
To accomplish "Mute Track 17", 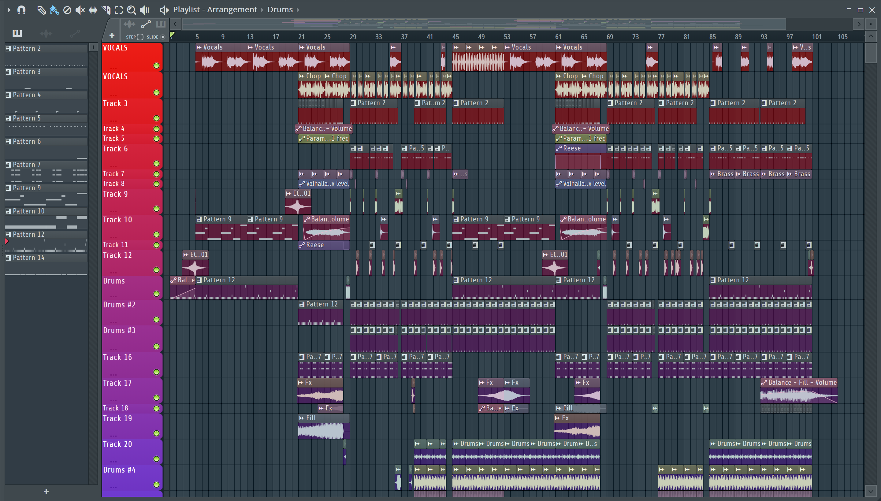I will [x=156, y=397].
